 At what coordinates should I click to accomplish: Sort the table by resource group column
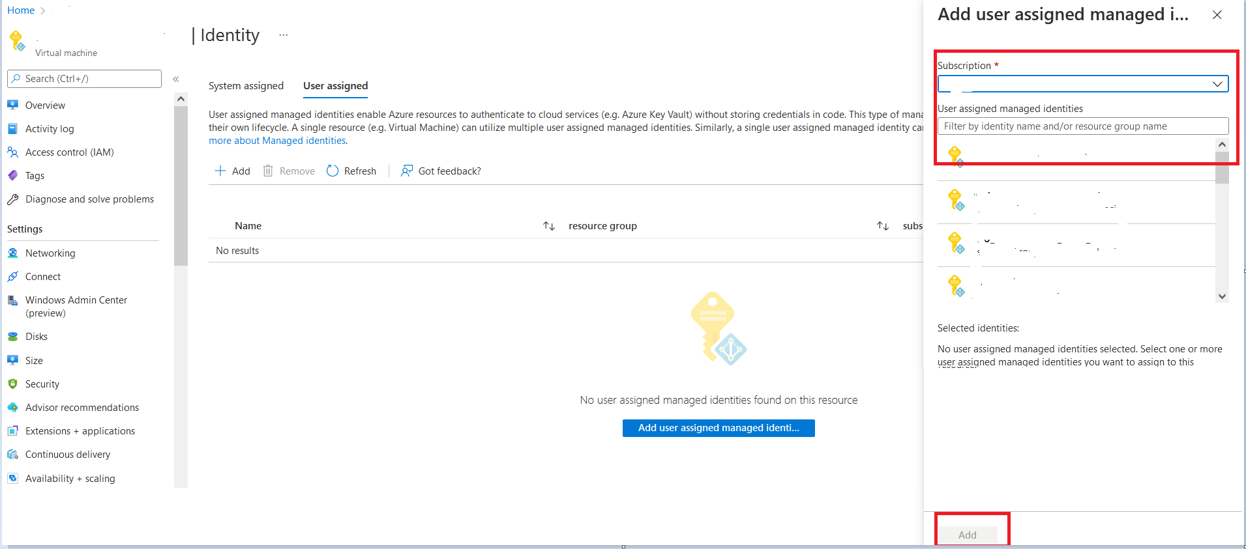pyautogui.click(x=883, y=226)
